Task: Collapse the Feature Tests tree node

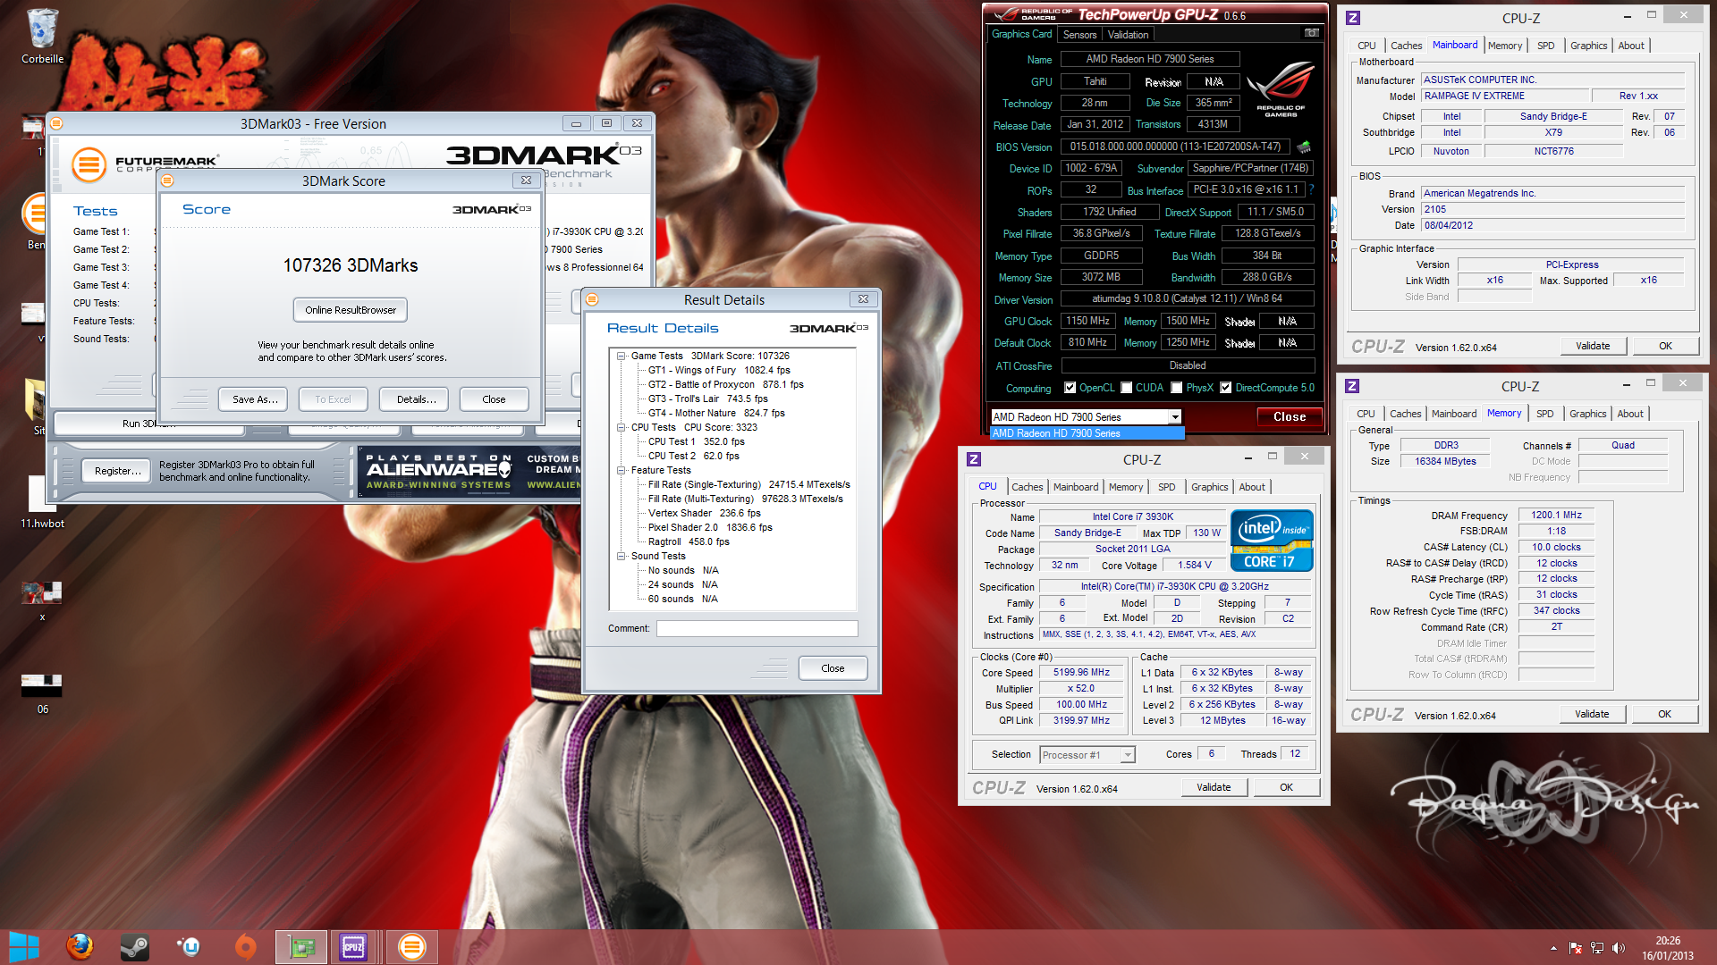Action: [621, 470]
